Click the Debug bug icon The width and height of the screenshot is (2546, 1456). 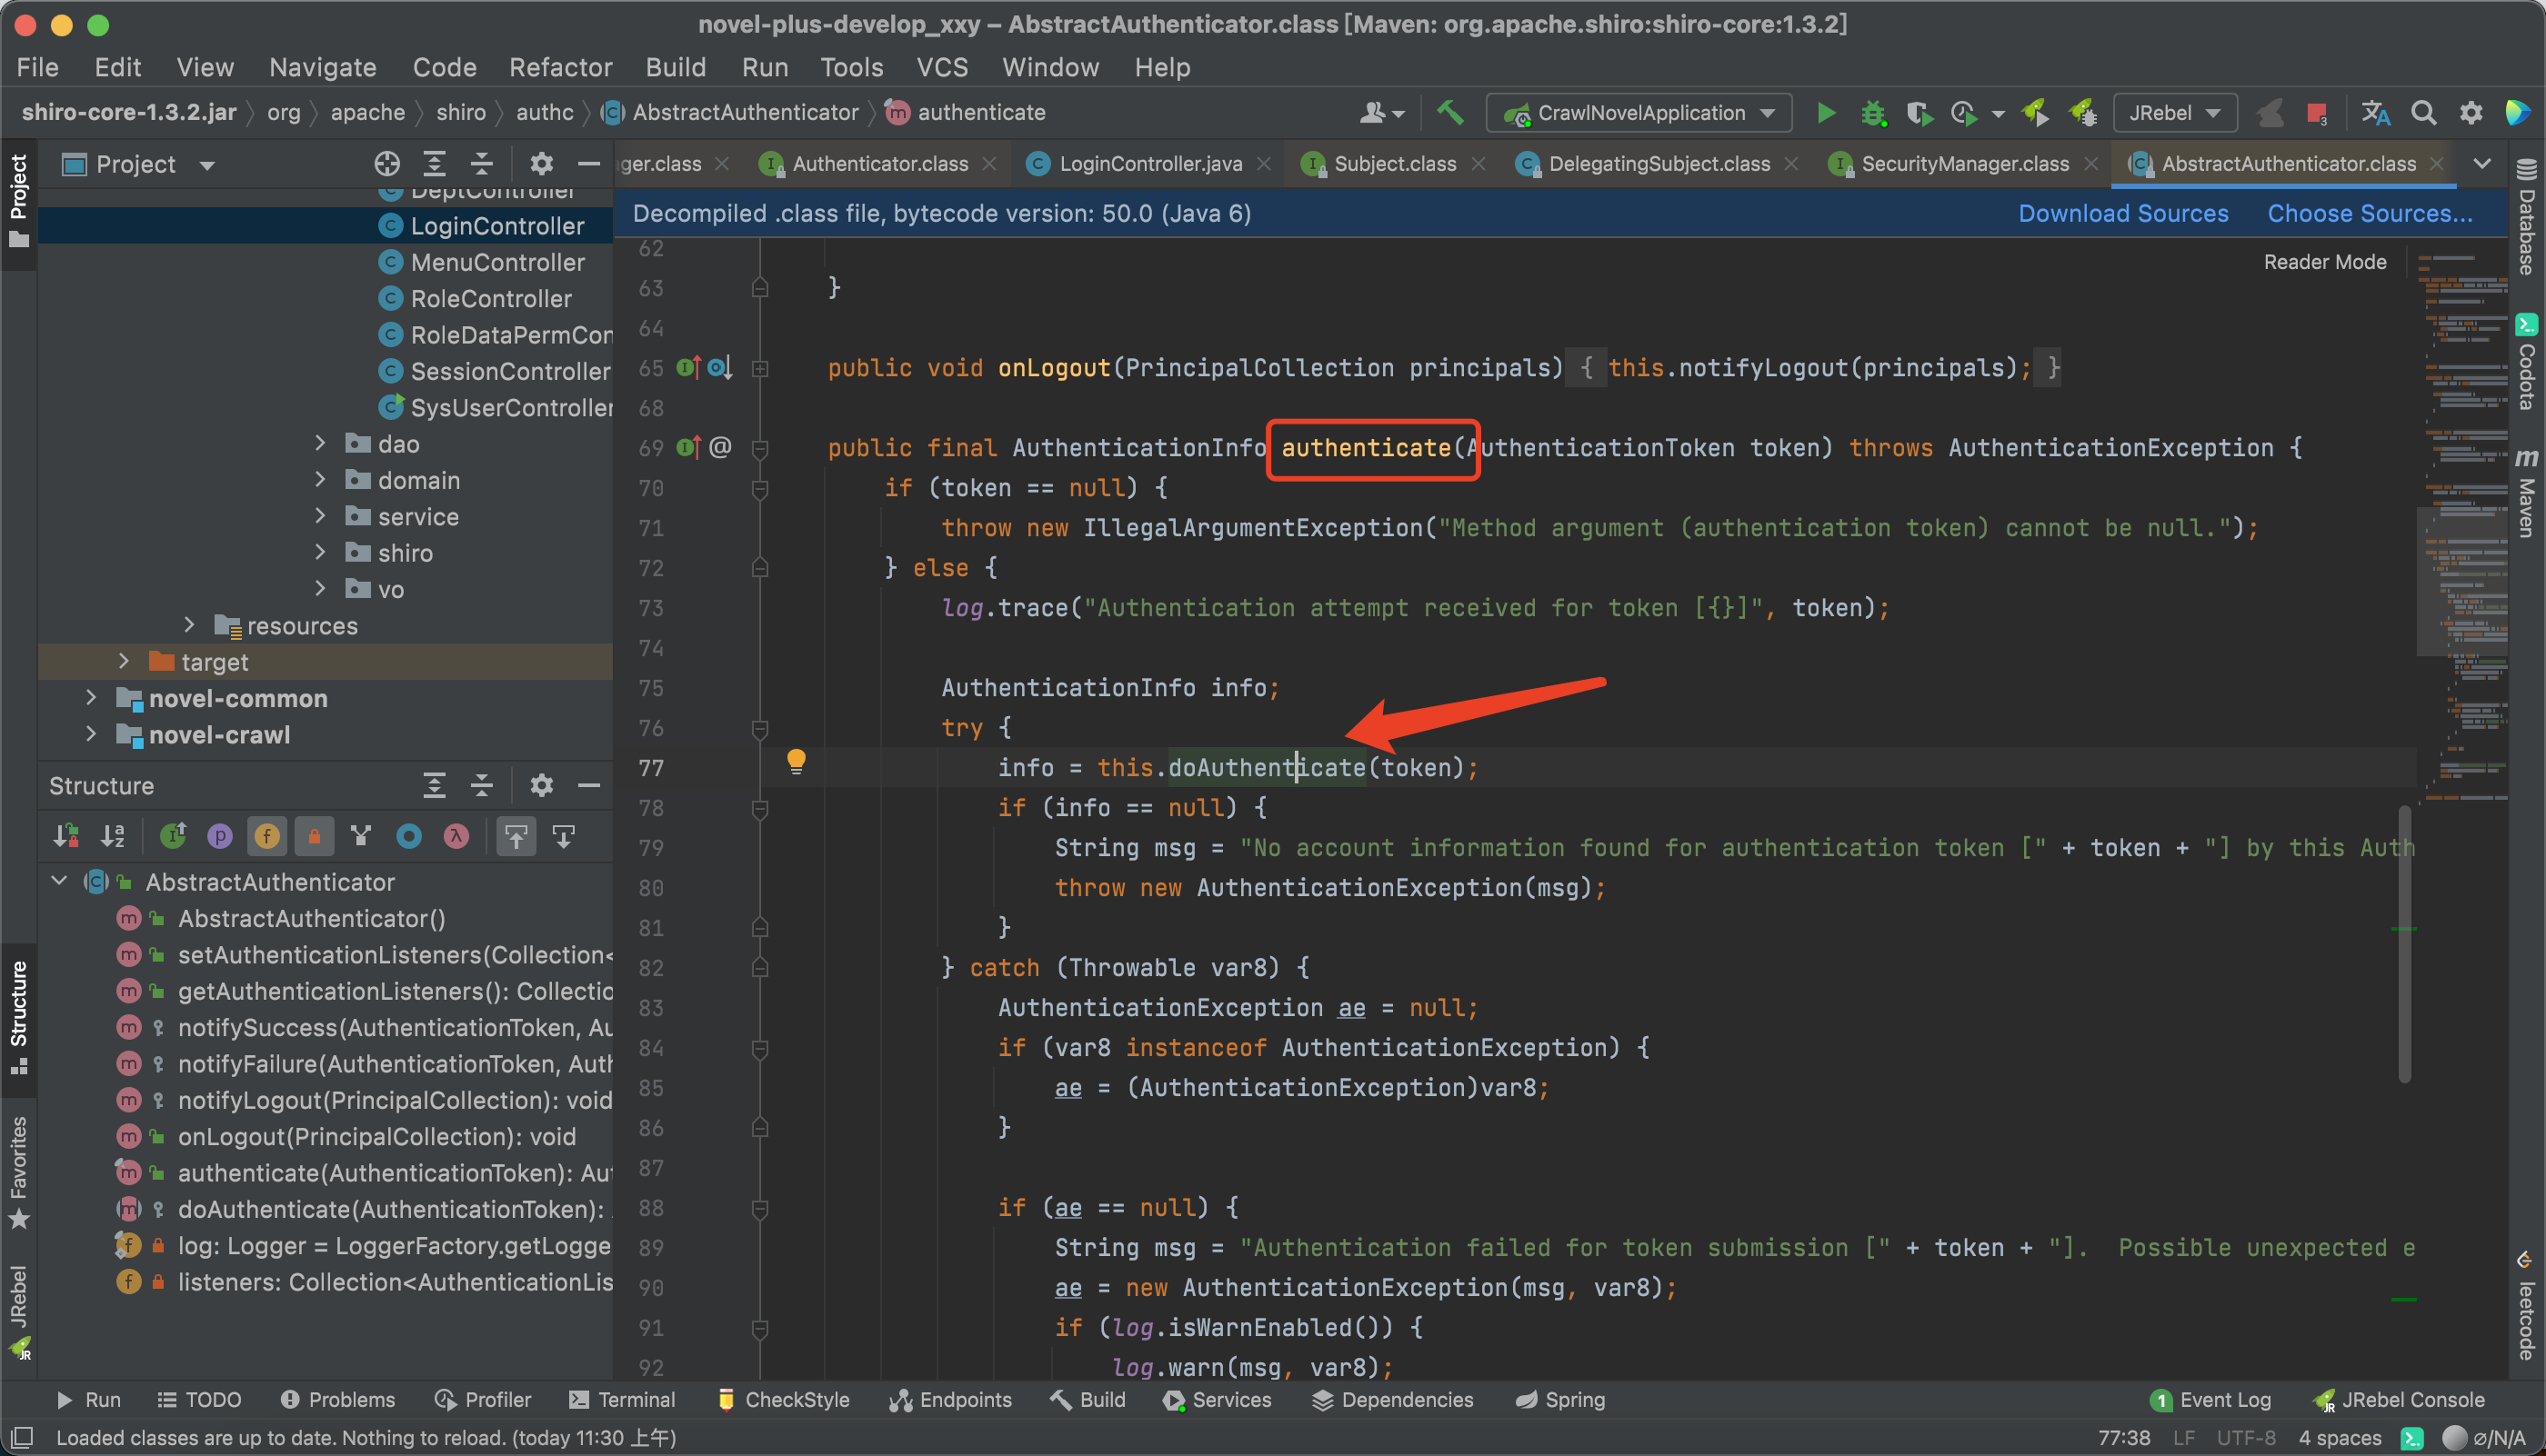(1873, 113)
